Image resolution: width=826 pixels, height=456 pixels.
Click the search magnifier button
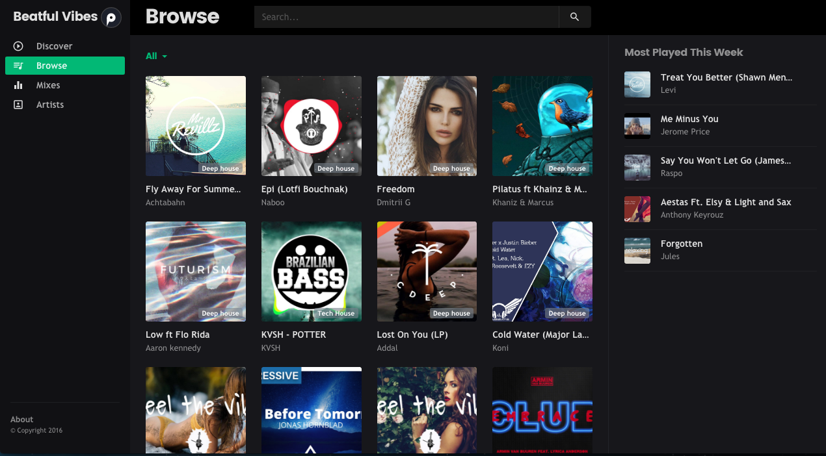(574, 17)
